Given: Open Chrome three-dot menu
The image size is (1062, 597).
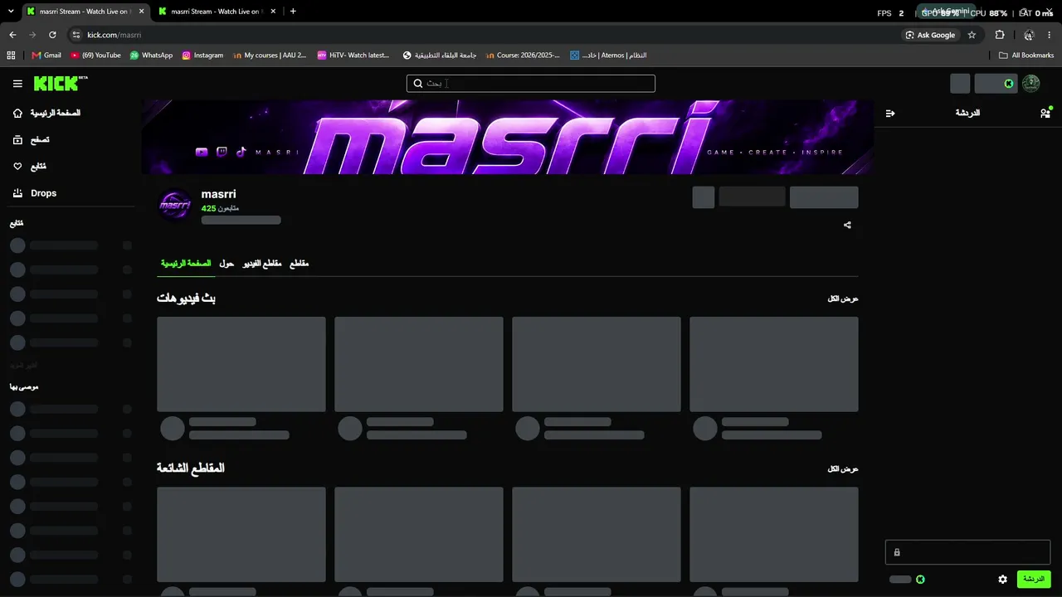Looking at the screenshot, I should [x=1050, y=35].
